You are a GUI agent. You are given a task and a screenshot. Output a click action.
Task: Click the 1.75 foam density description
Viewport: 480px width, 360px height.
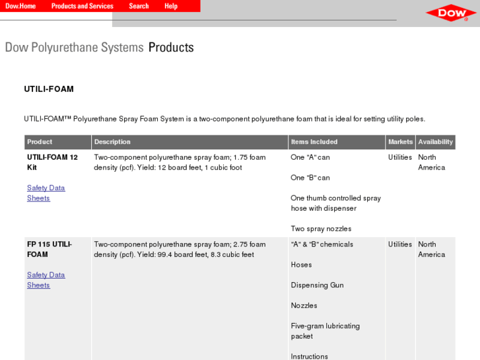180,162
